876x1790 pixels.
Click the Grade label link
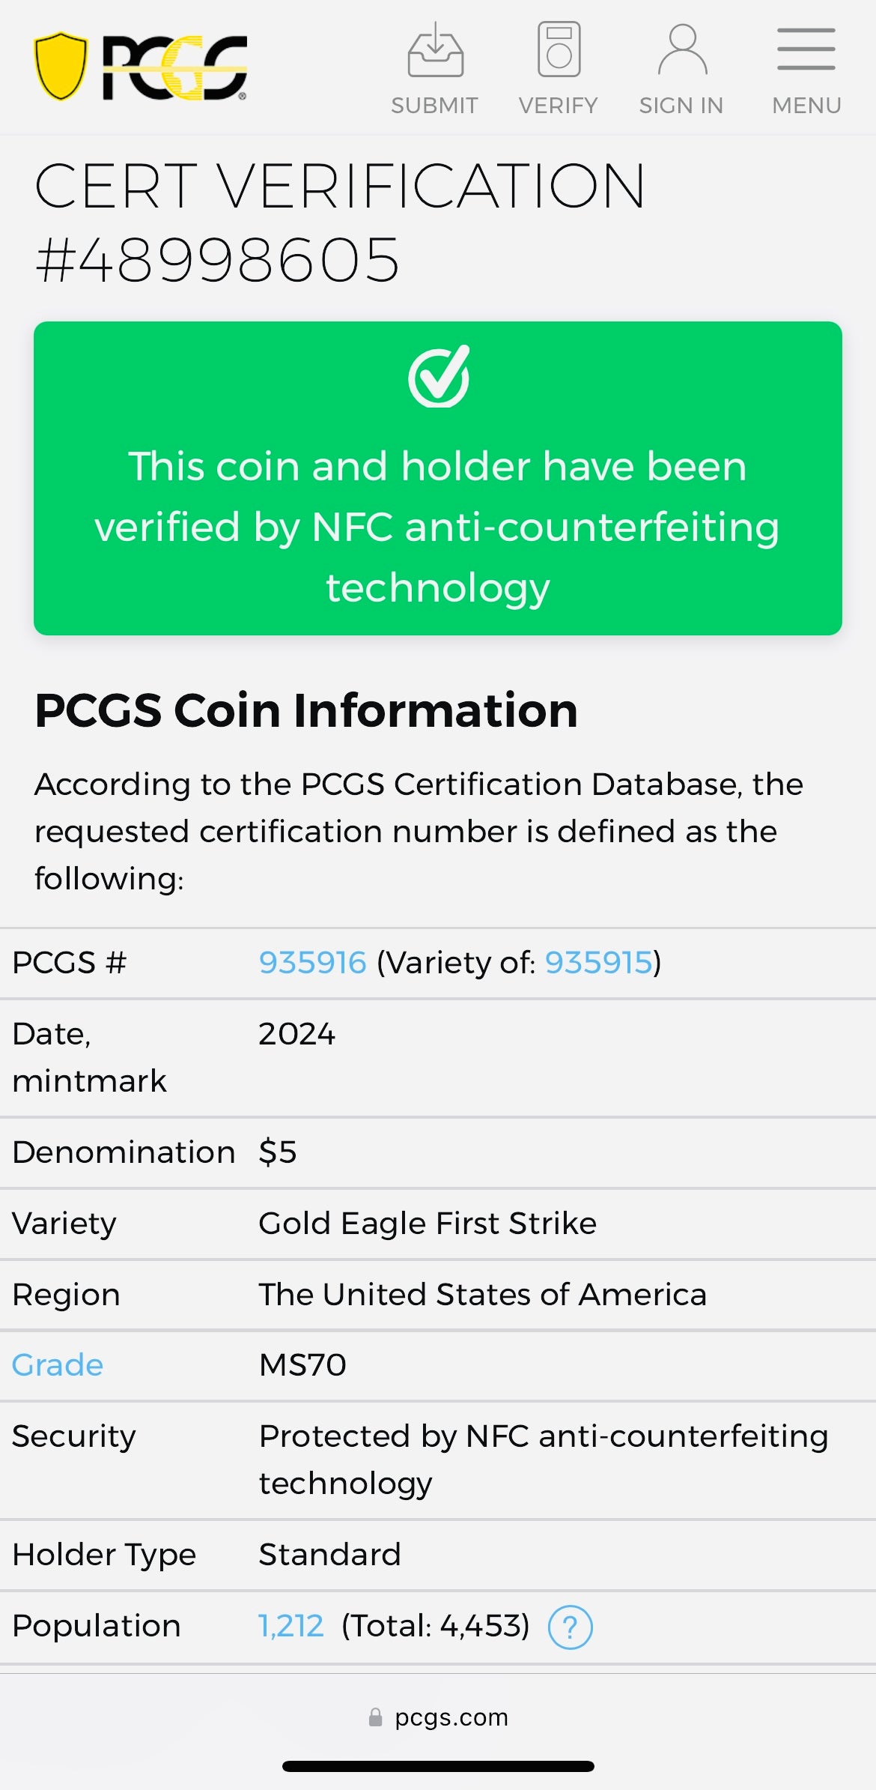click(x=58, y=1365)
